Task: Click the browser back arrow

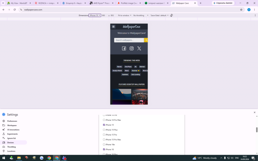Action: (x=4, y=10)
